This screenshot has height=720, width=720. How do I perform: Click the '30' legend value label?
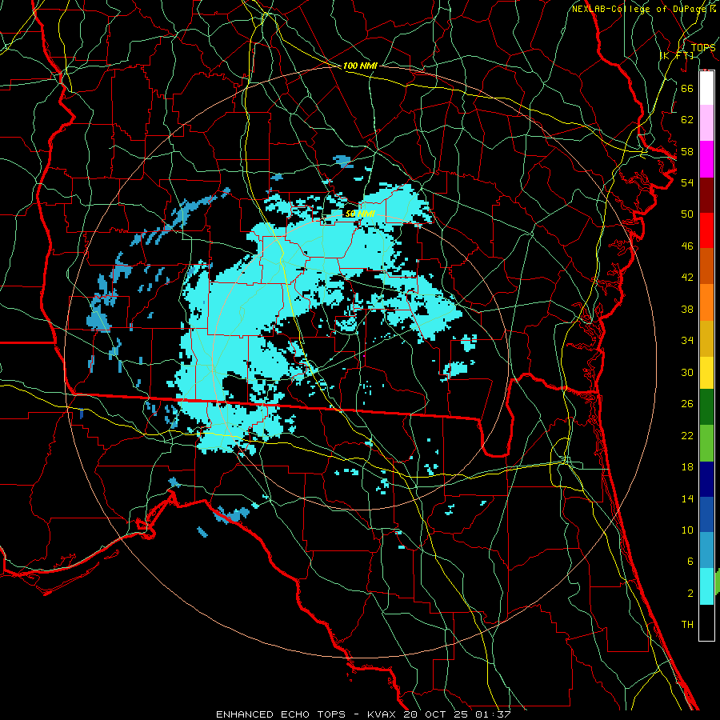(x=687, y=372)
